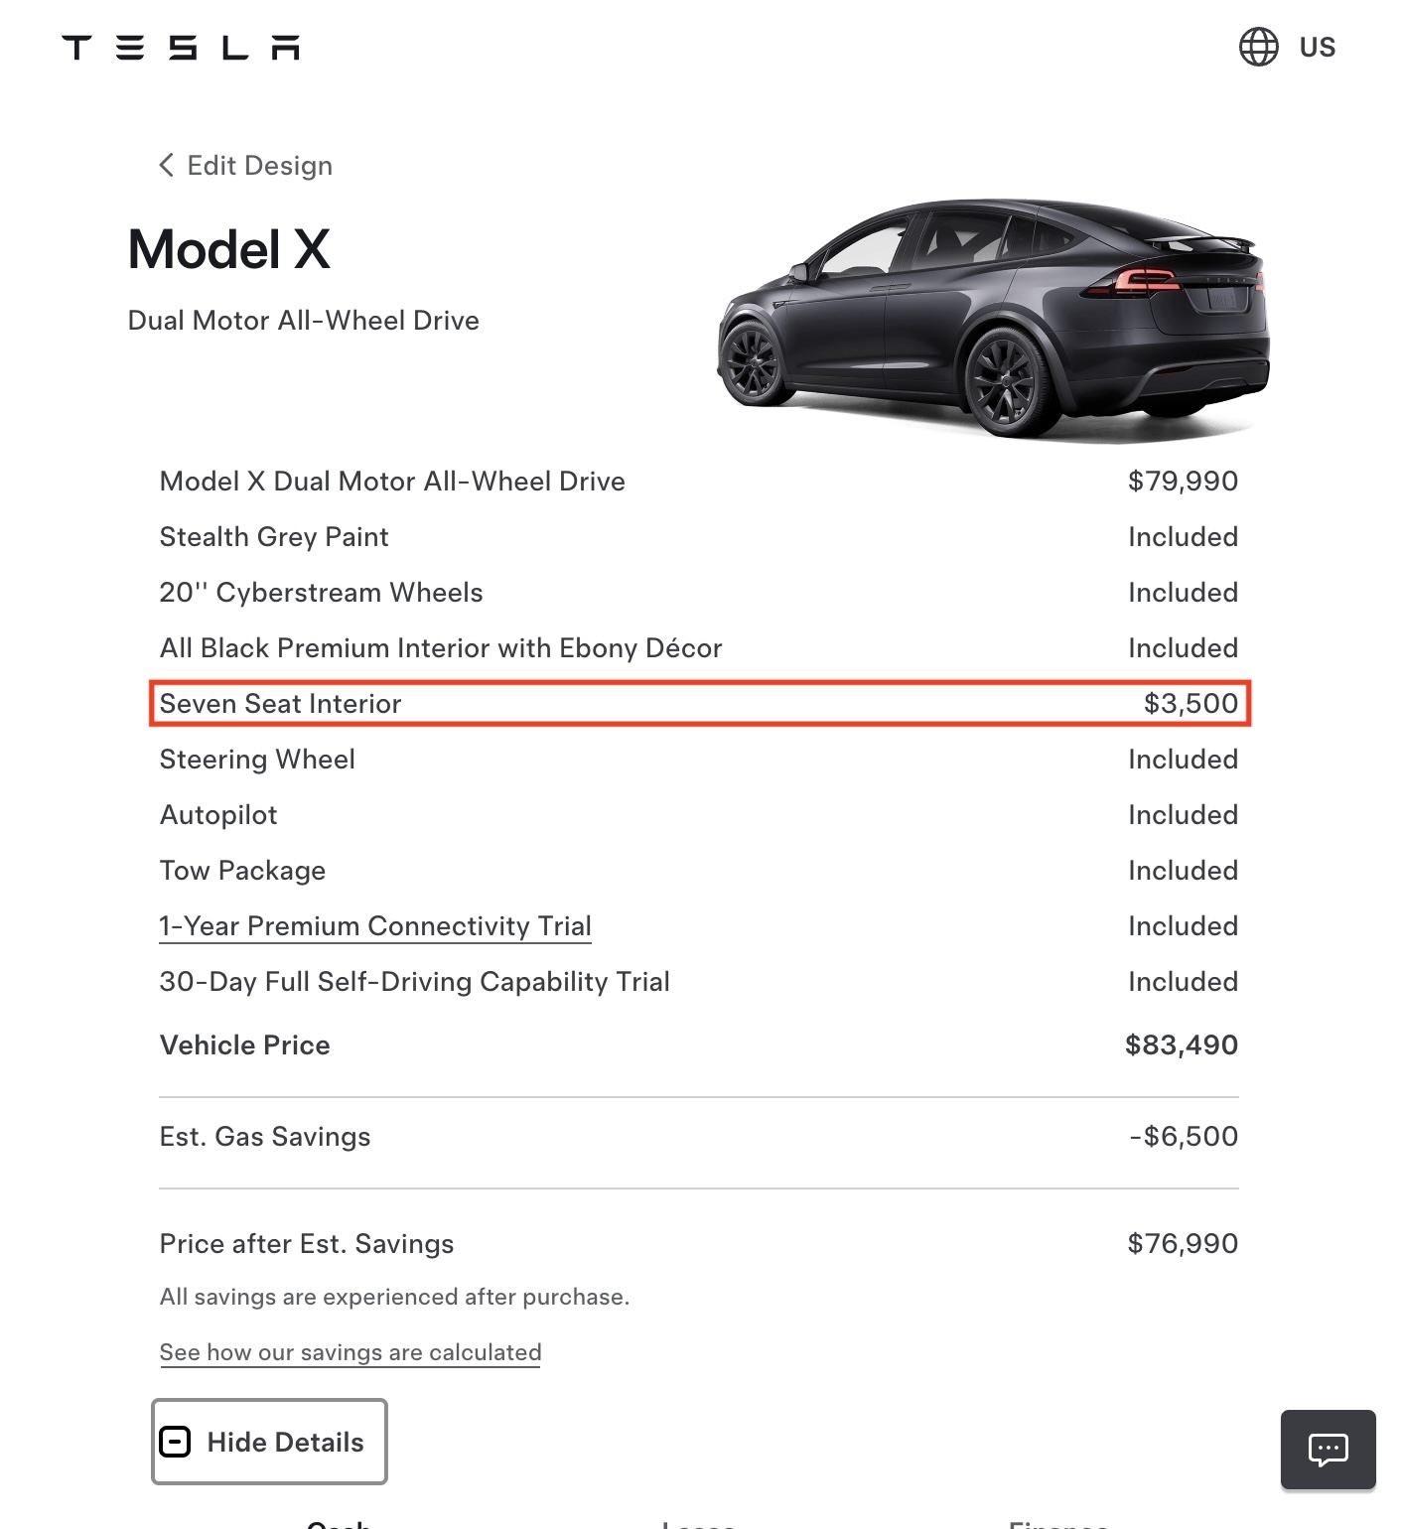The height and width of the screenshot is (1529, 1402).
Task: Open the chat support icon
Action: pyautogui.click(x=1328, y=1450)
